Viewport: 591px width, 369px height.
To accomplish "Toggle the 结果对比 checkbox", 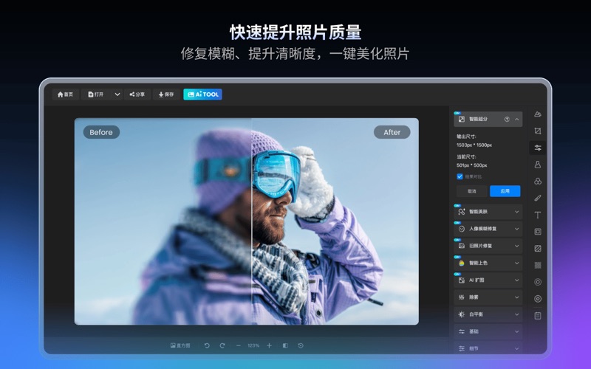I will [460, 176].
